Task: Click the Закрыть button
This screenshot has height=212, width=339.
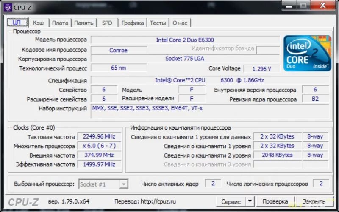Action: pos(314,201)
